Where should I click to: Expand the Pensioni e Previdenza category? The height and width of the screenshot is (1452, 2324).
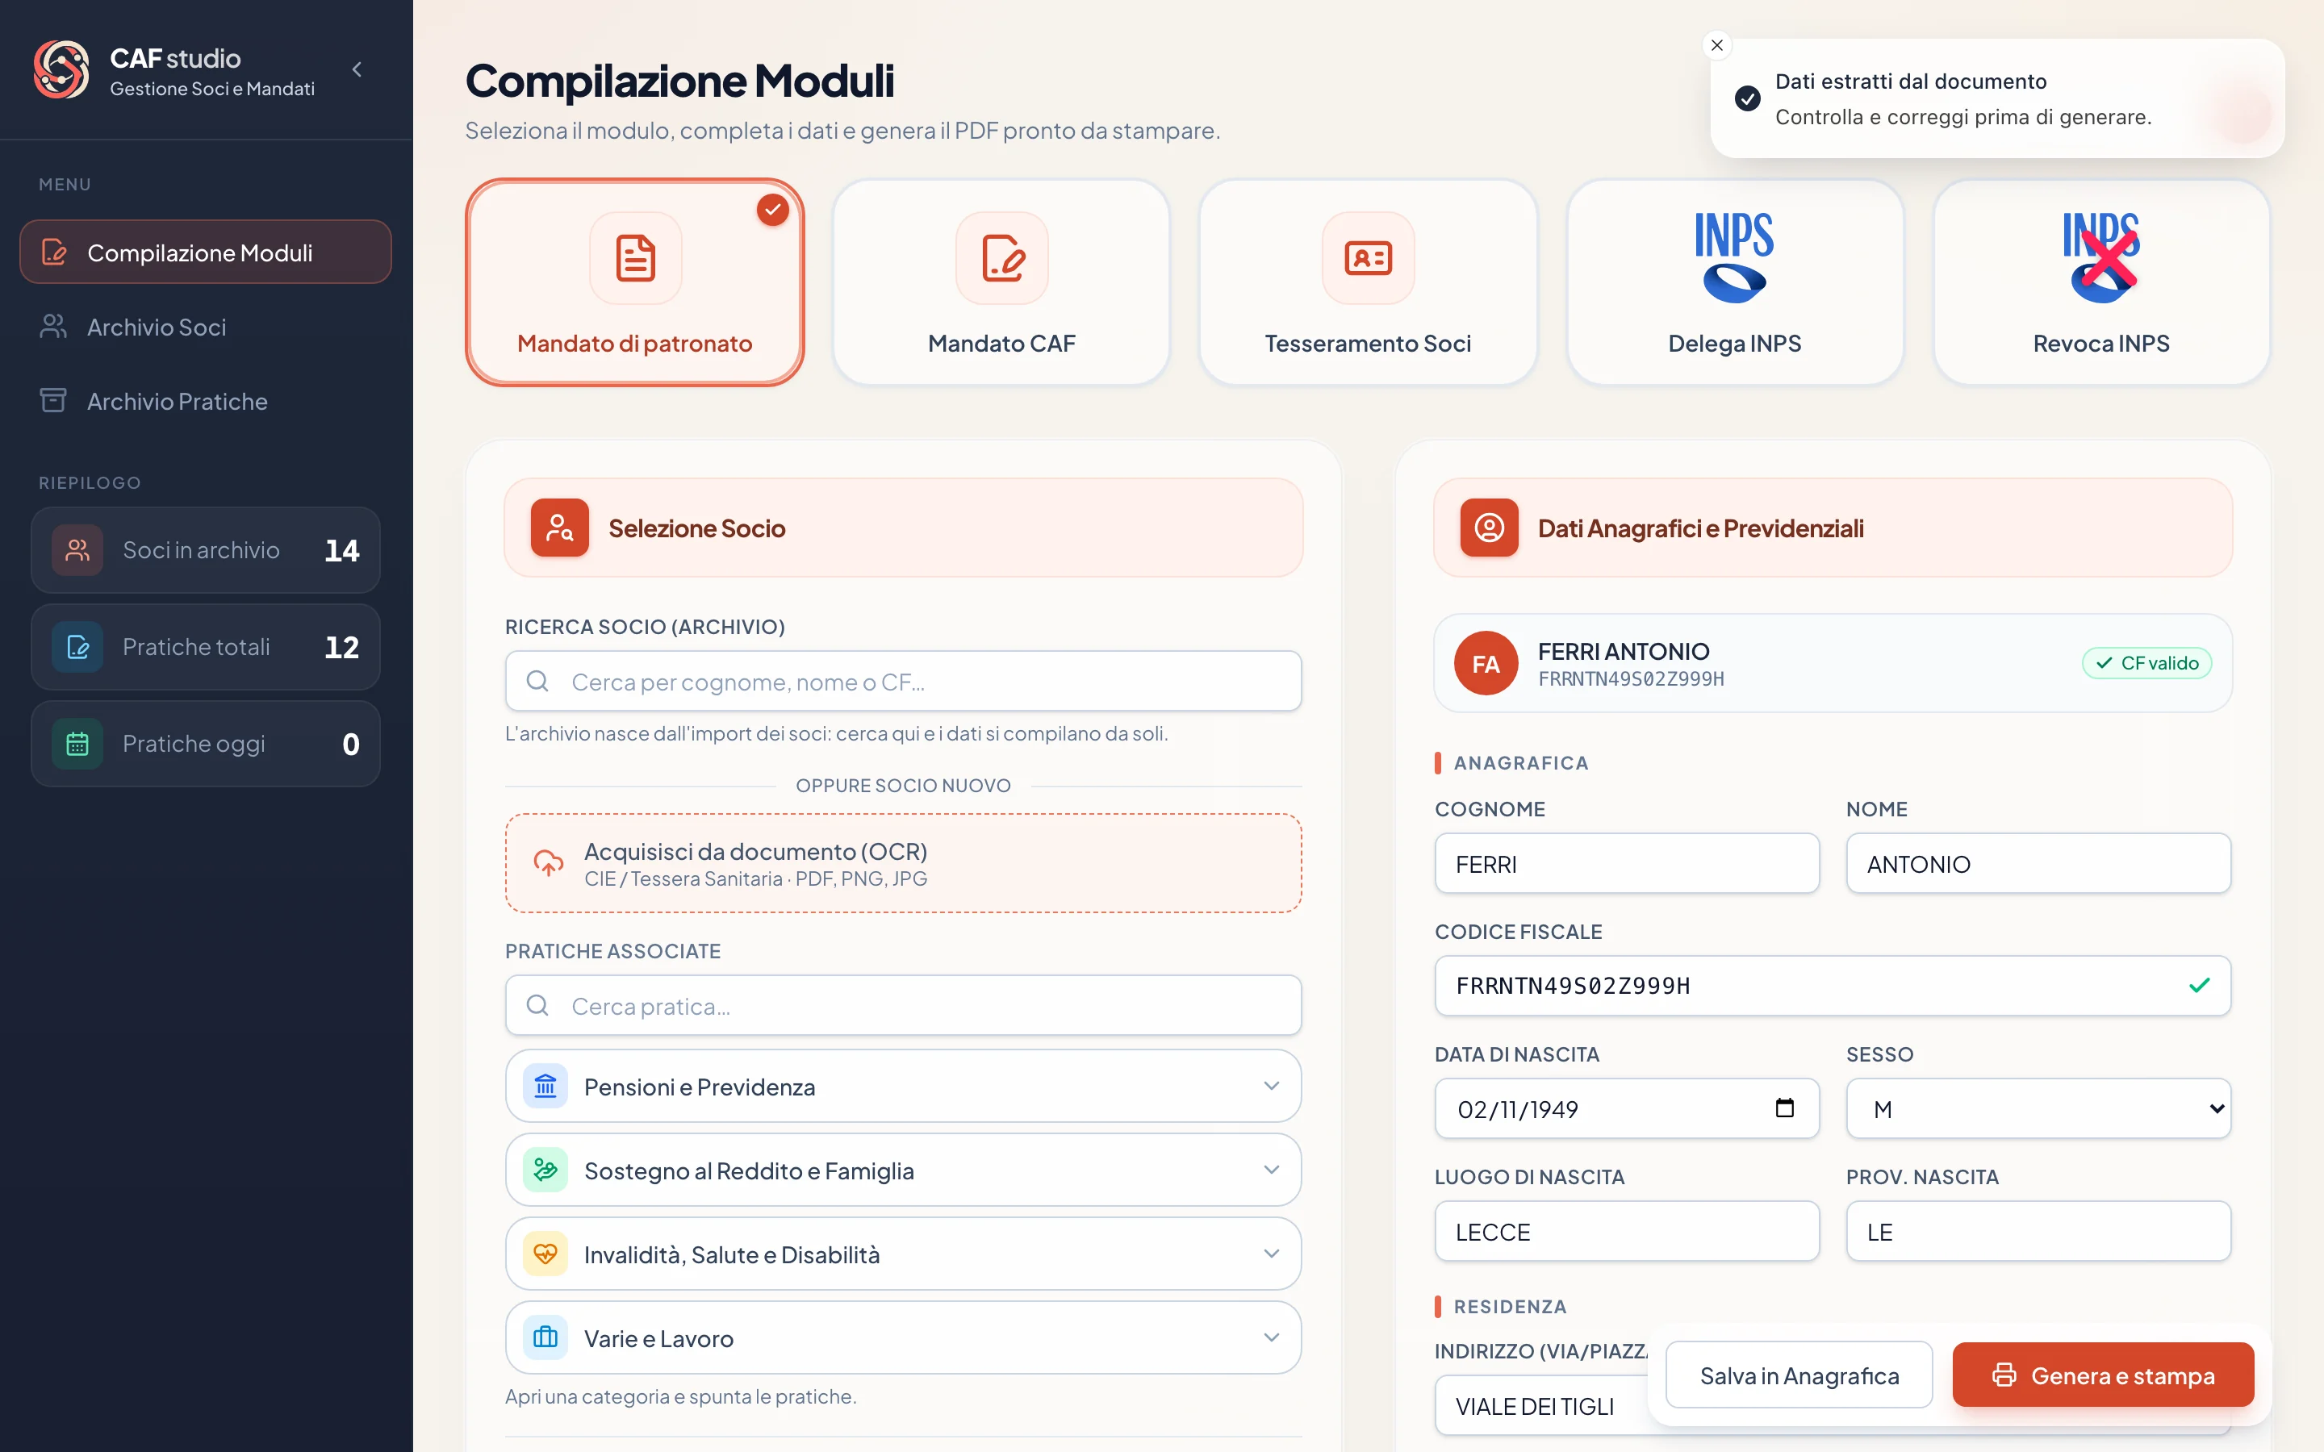pos(903,1086)
